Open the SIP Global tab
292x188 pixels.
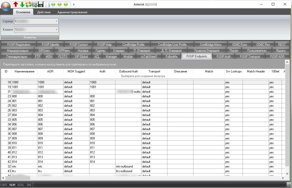click(81, 57)
